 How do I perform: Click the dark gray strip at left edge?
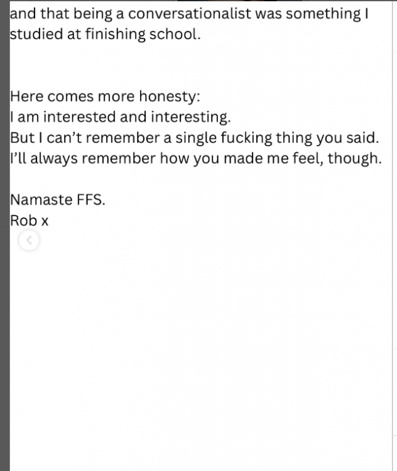tap(5, 235)
